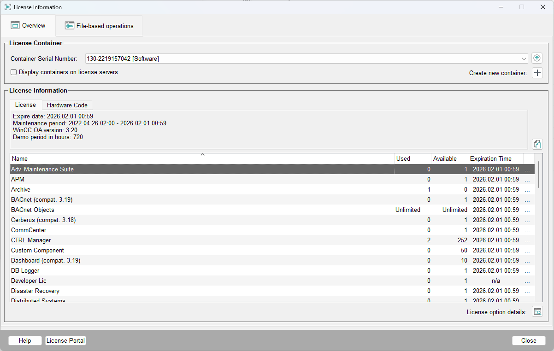Click the license table vertical scrollbar
This screenshot has height=351, width=554.
coord(539,175)
